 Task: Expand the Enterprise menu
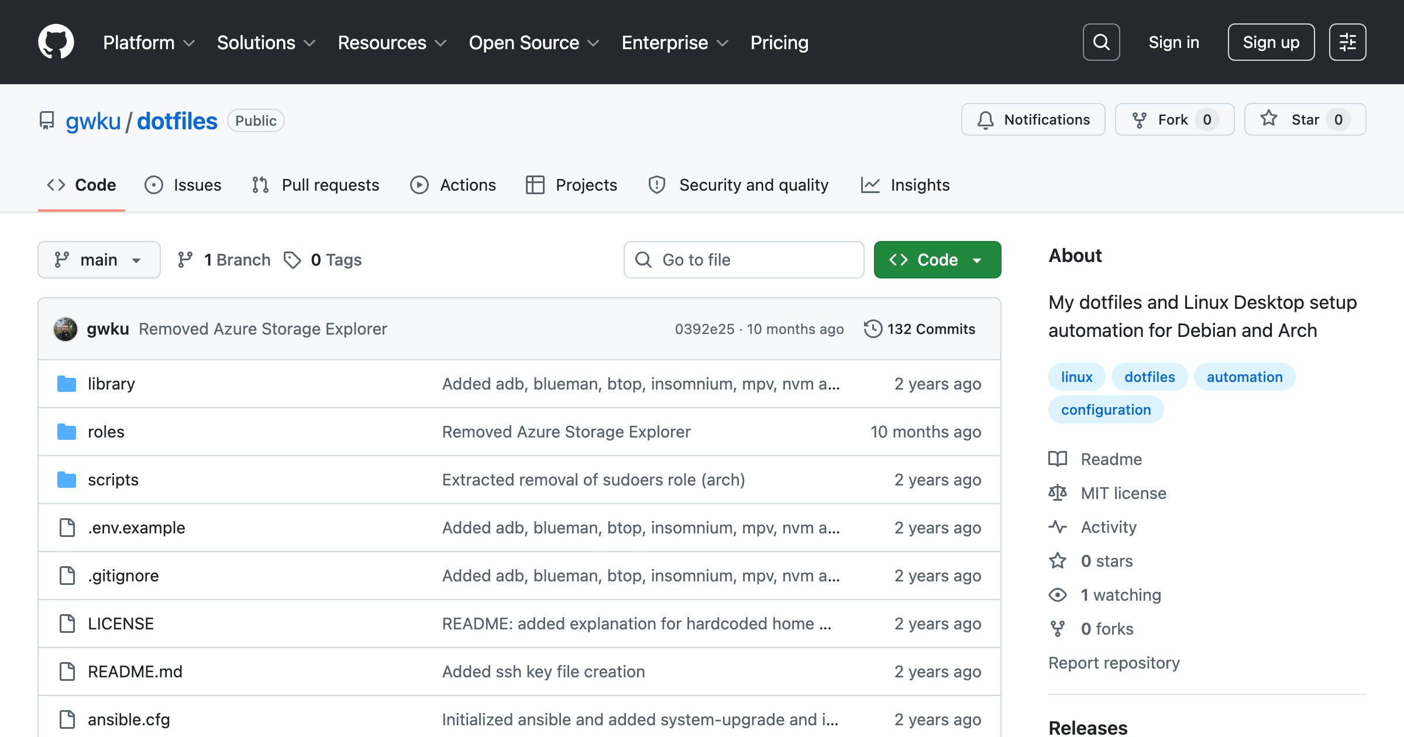pos(675,43)
